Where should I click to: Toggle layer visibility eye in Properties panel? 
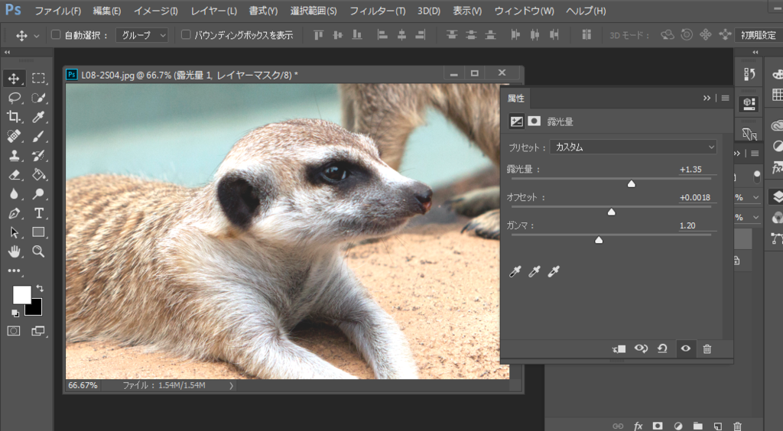(x=685, y=348)
